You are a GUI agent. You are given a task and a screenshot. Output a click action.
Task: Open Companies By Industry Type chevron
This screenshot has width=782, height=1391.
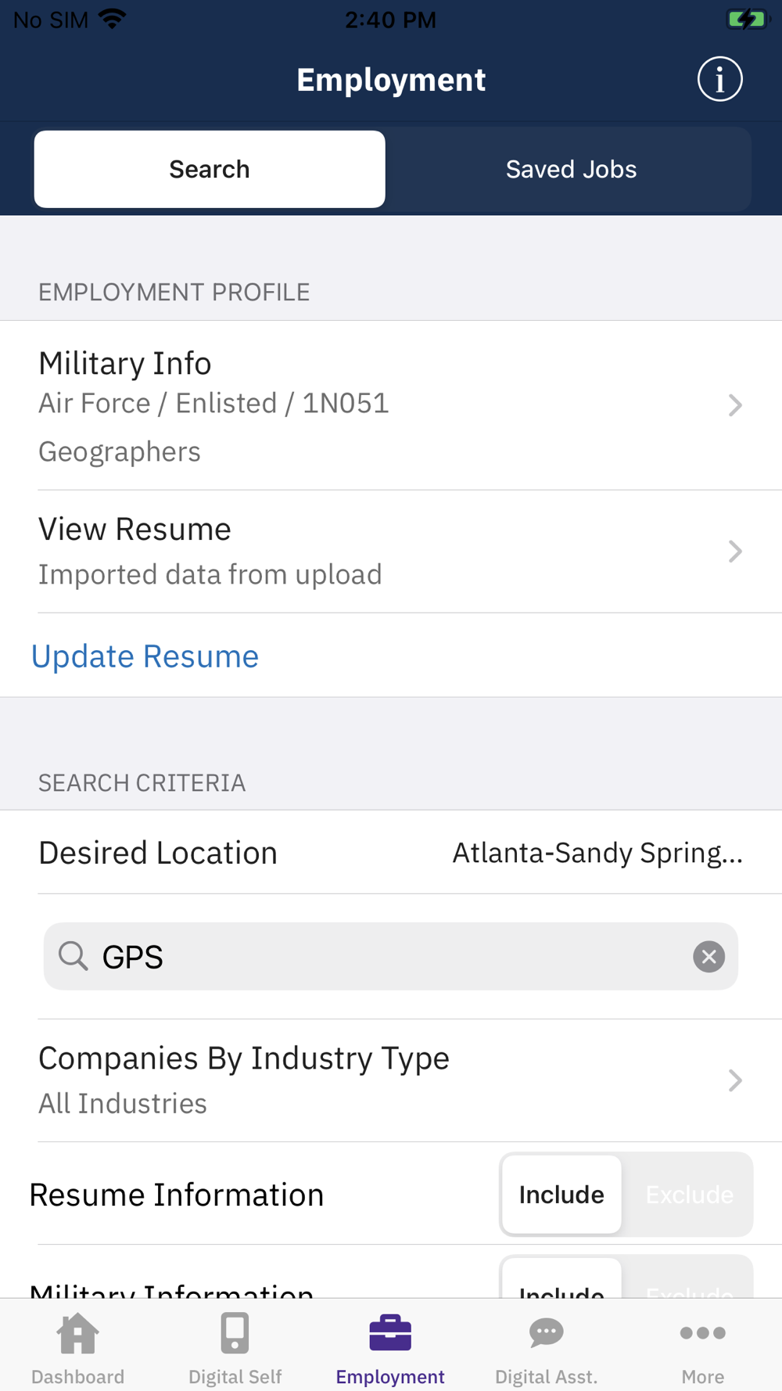click(x=735, y=1080)
